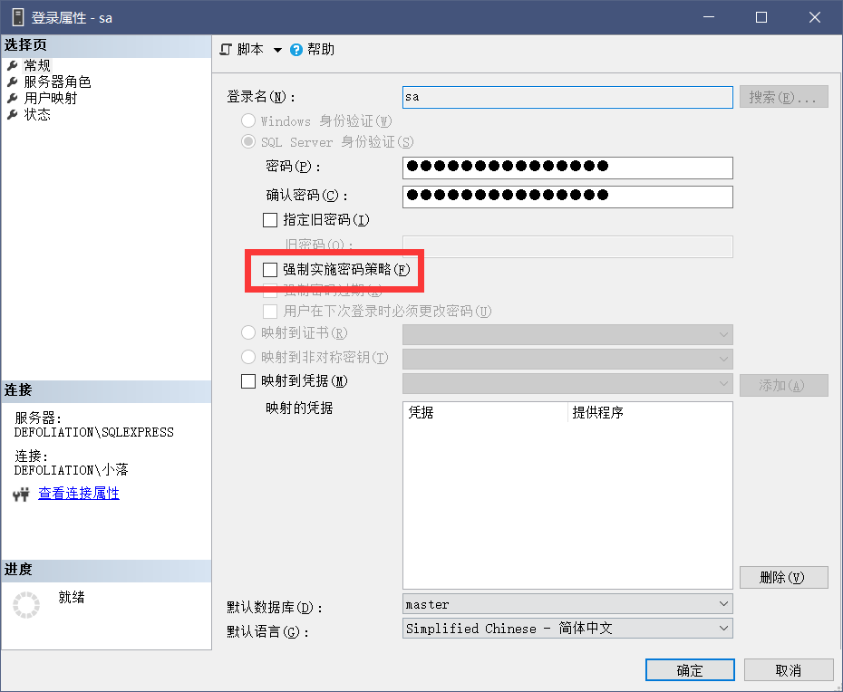
Task: Open the 服务器角色 page
Action: click(x=57, y=82)
